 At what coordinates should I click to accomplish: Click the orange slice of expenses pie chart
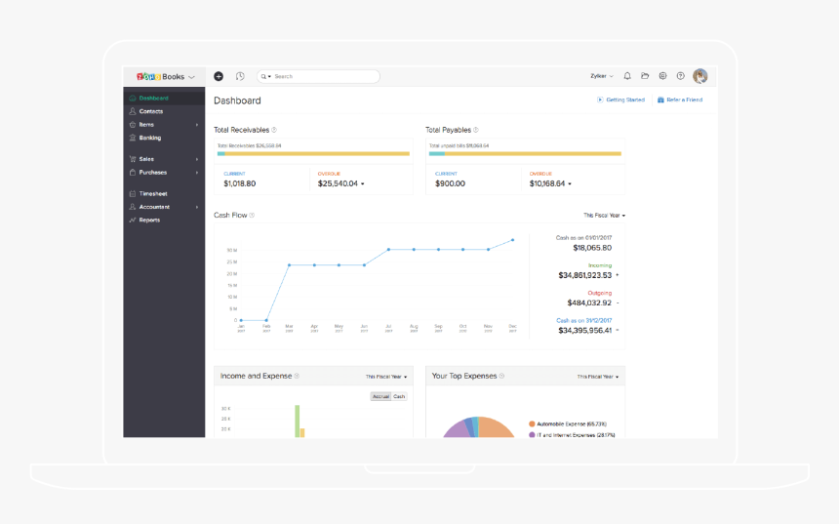point(495,428)
